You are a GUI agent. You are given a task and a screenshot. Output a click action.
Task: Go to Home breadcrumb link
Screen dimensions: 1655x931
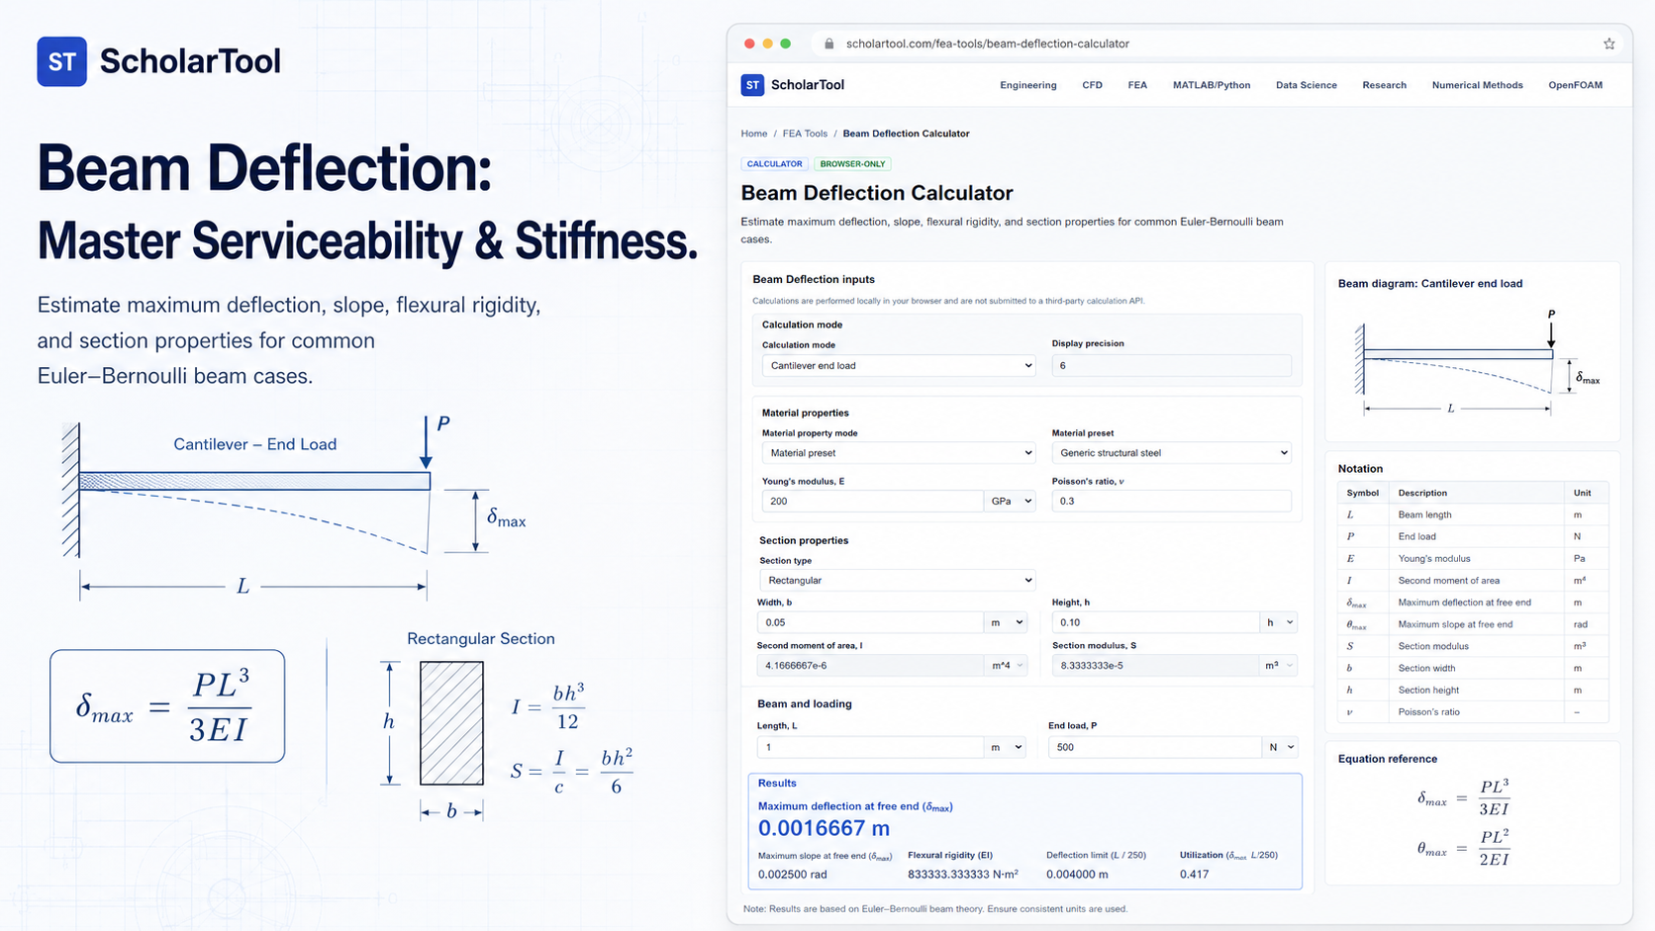753,134
